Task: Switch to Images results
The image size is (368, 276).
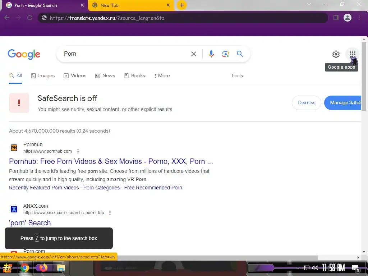Action: [43, 75]
